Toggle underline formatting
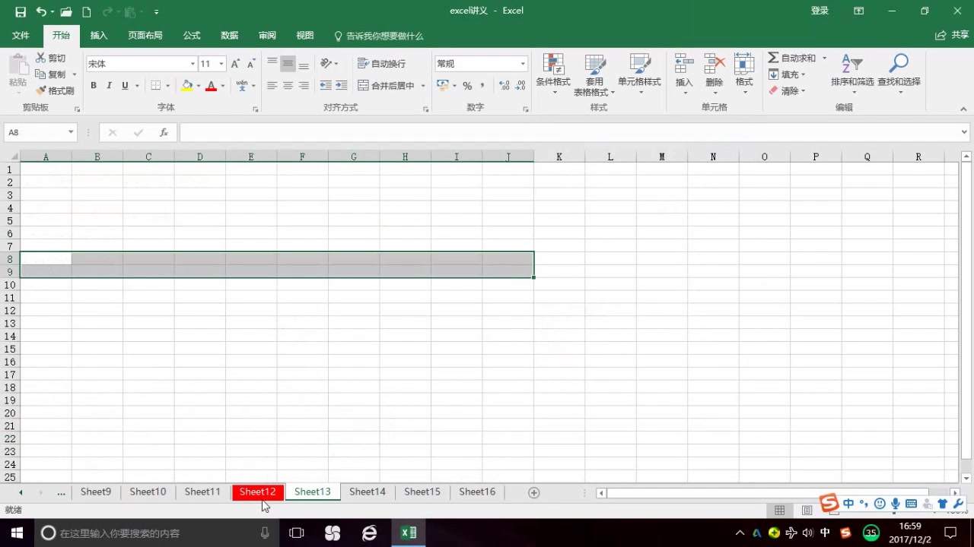Screen dimensions: 974x547 [123, 85]
